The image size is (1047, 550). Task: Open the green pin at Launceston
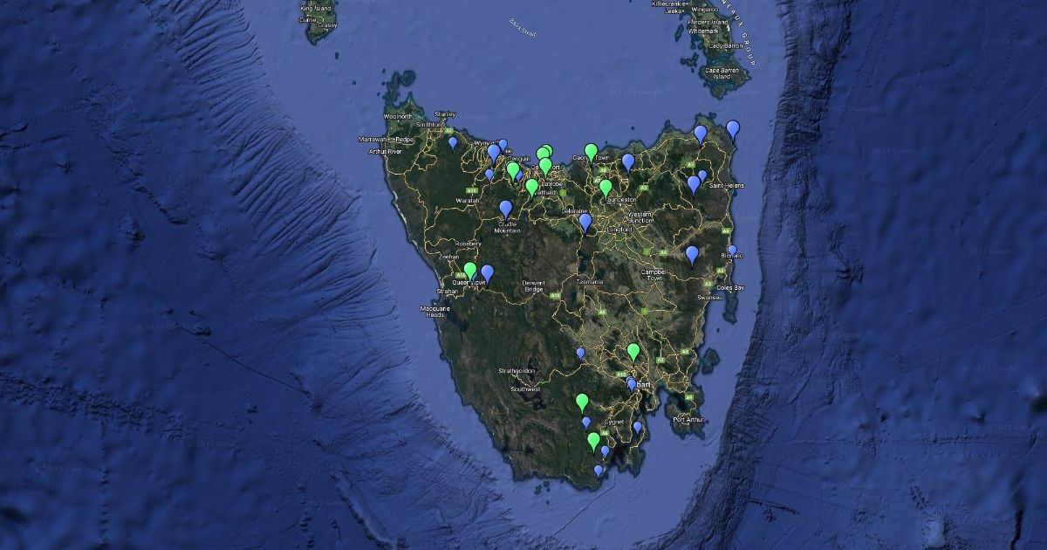click(606, 188)
